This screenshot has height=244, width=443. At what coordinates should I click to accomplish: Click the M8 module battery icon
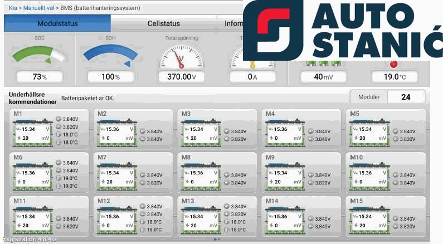point(201,177)
